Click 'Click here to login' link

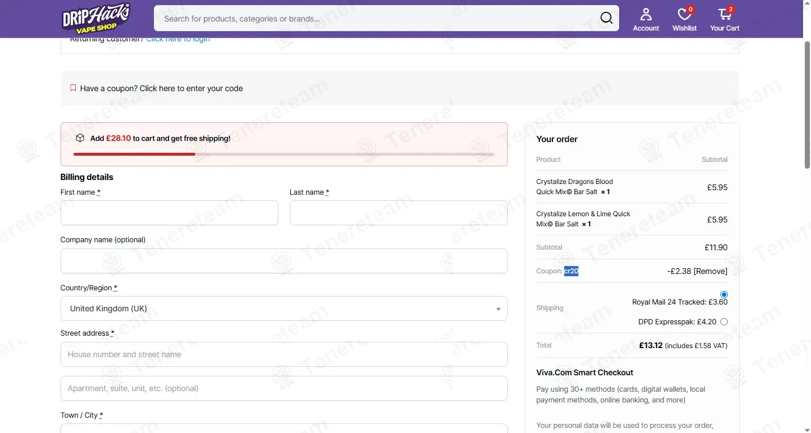point(178,40)
